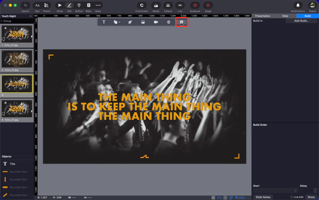Click the orange top-left corner bracket shape
This screenshot has width=319, height=200.
(51, 57)
